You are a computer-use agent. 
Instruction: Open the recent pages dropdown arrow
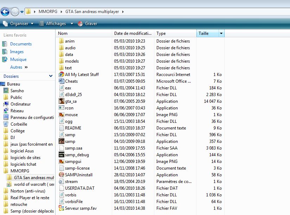click(22, 12)
